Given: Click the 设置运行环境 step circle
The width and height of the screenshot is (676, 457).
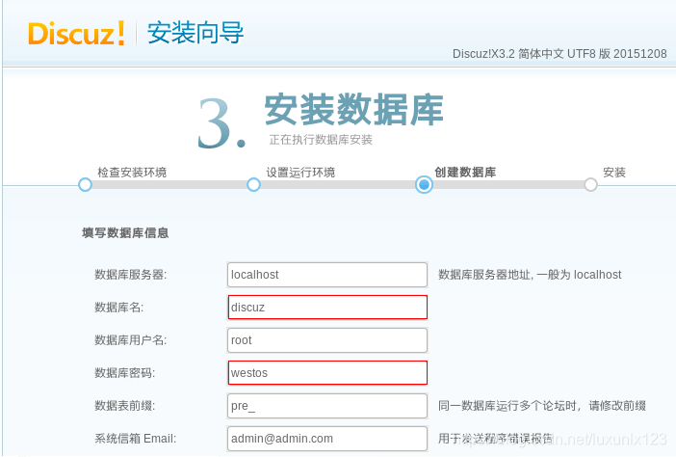Looking at the screenshot, I should point(253,185).
